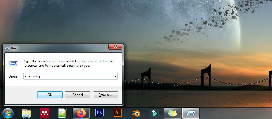
Task: Click the Browse... button
Action: coord(105,95)
